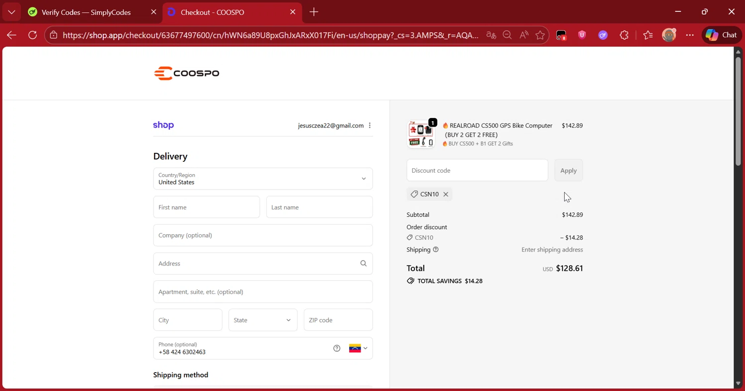The width and height of the screenshot is (745, 391).
Task: Focus the First name field
Action: click(x=207, y=207)
